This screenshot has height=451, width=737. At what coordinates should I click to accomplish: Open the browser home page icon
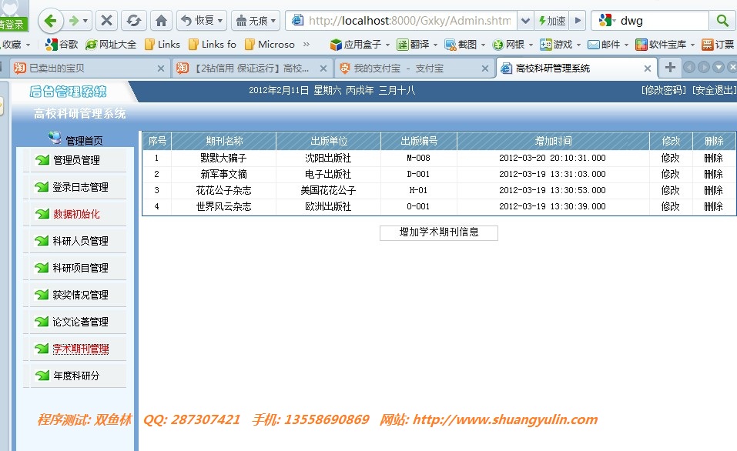tap(161, 21)
